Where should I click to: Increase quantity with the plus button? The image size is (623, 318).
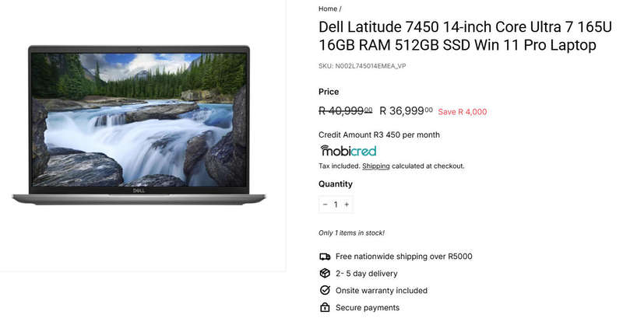pyautogui.click(x=347, y=204)
